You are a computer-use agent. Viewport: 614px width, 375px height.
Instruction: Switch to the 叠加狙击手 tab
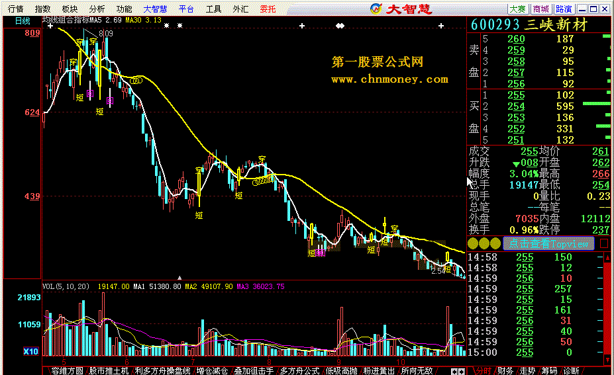point(254,370)
